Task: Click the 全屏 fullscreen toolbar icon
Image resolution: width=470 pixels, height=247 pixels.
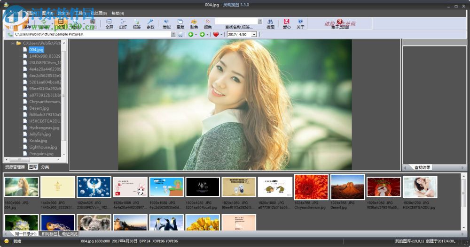Action: (x=109, y=23)
